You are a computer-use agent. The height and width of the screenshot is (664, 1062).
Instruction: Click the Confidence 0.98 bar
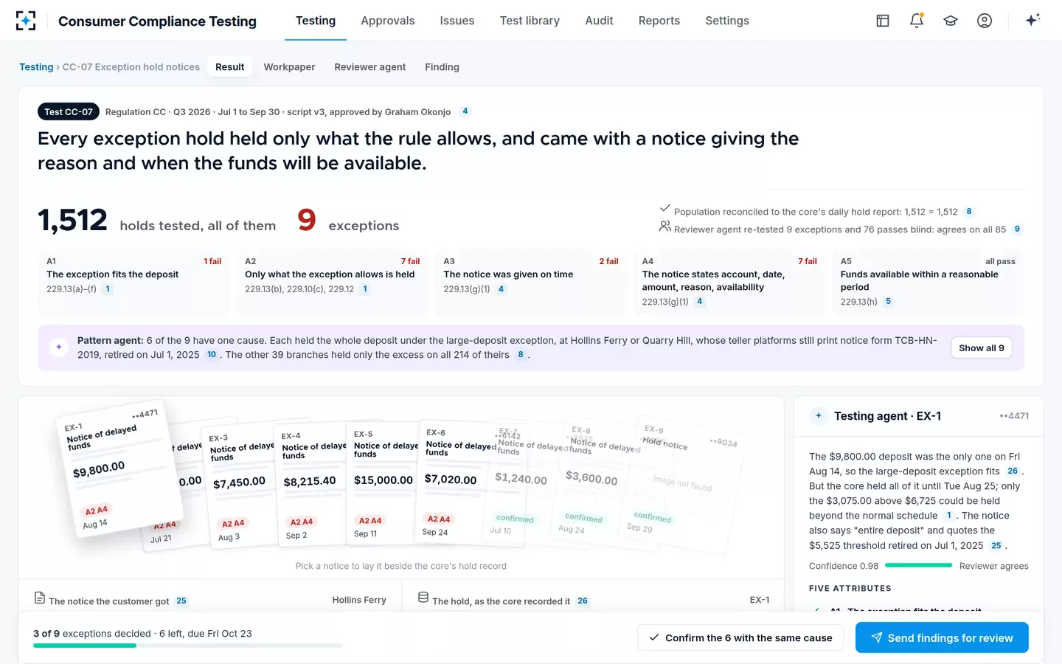(x=918, y=566)
